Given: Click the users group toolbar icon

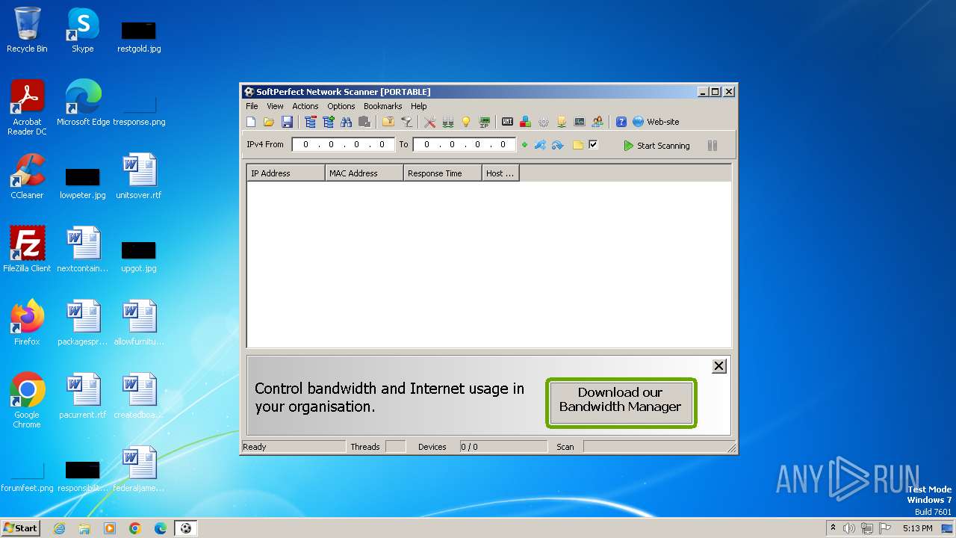Looking at the screenshot, I should 597,122.
